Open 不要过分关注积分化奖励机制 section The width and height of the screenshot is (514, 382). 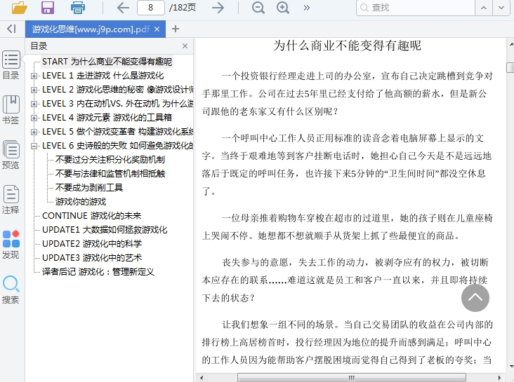[110, 159]
